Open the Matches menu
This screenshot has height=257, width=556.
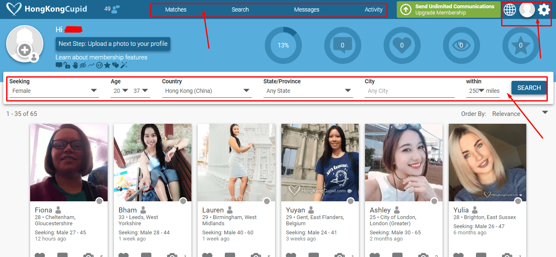click(176, 9)
